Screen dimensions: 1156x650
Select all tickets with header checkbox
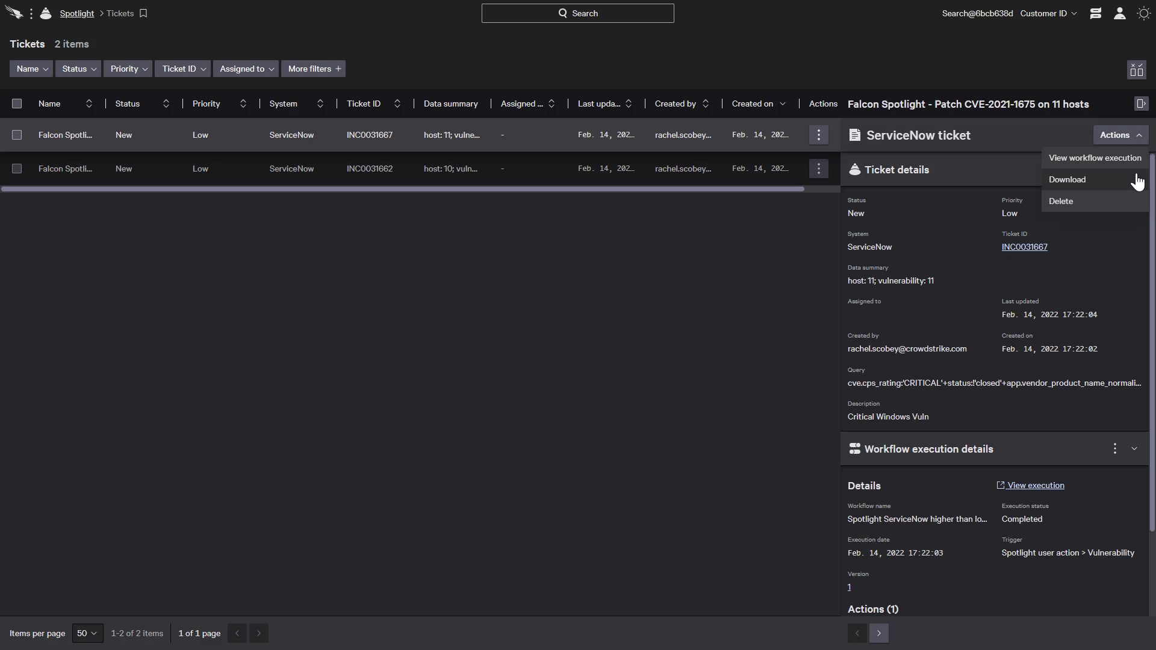coord(17,104)
